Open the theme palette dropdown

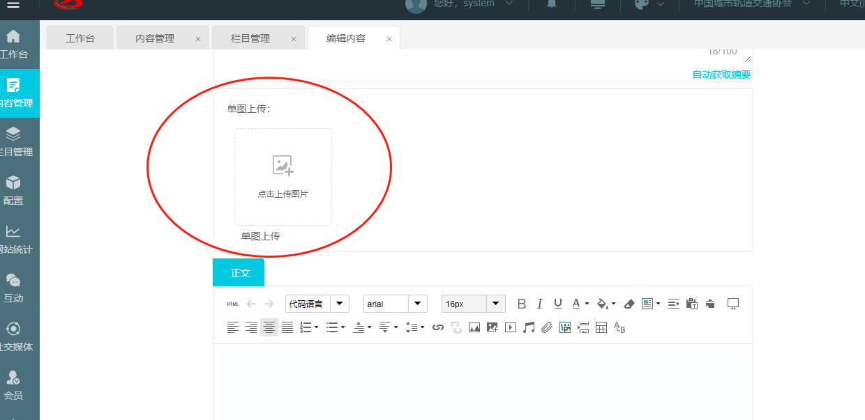click(648, 4)
